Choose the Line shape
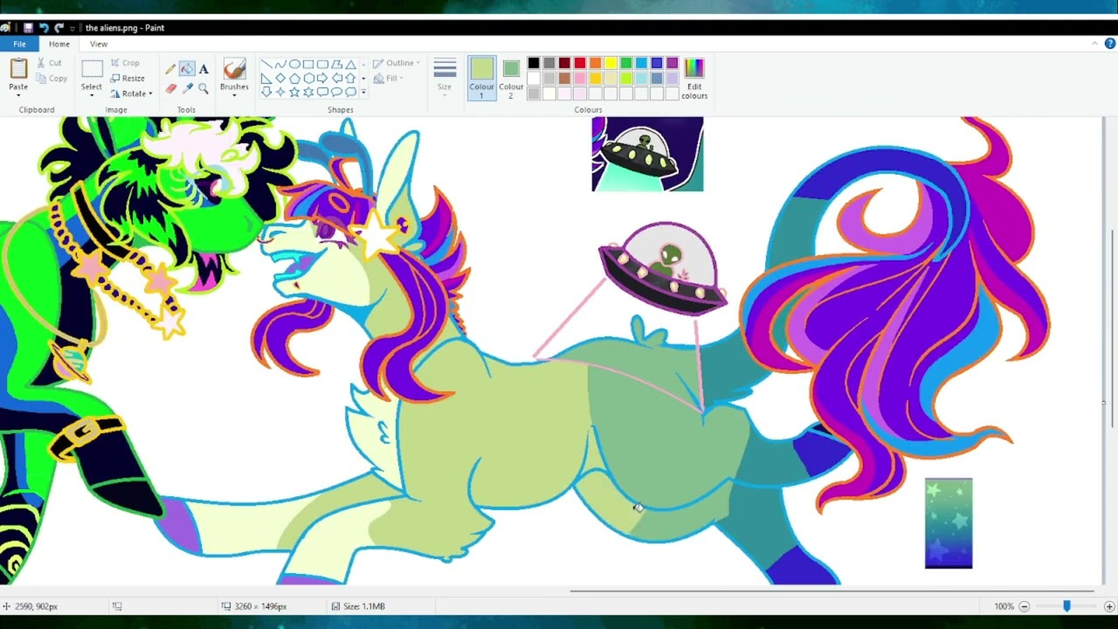This screenshot has height=629, width=1118. (266, 65)
